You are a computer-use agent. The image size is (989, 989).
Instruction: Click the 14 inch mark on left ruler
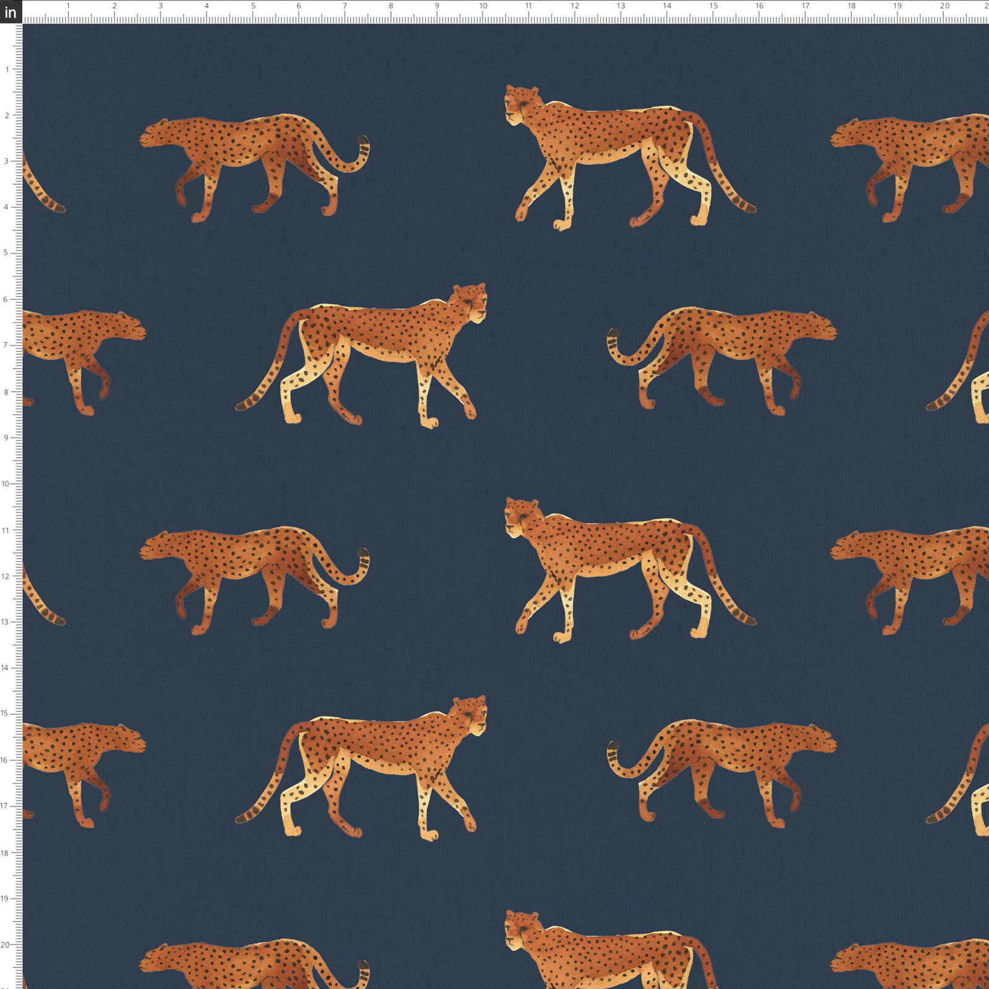pos(6,668)
